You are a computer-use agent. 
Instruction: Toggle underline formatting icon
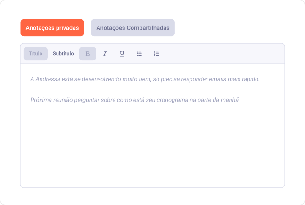click(122, 54)
